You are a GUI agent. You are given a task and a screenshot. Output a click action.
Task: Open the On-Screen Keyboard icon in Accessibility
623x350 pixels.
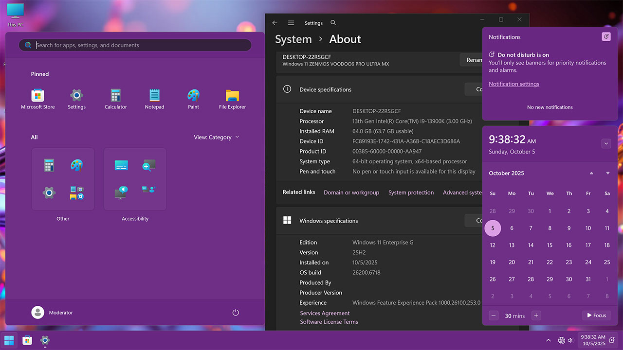121,165
